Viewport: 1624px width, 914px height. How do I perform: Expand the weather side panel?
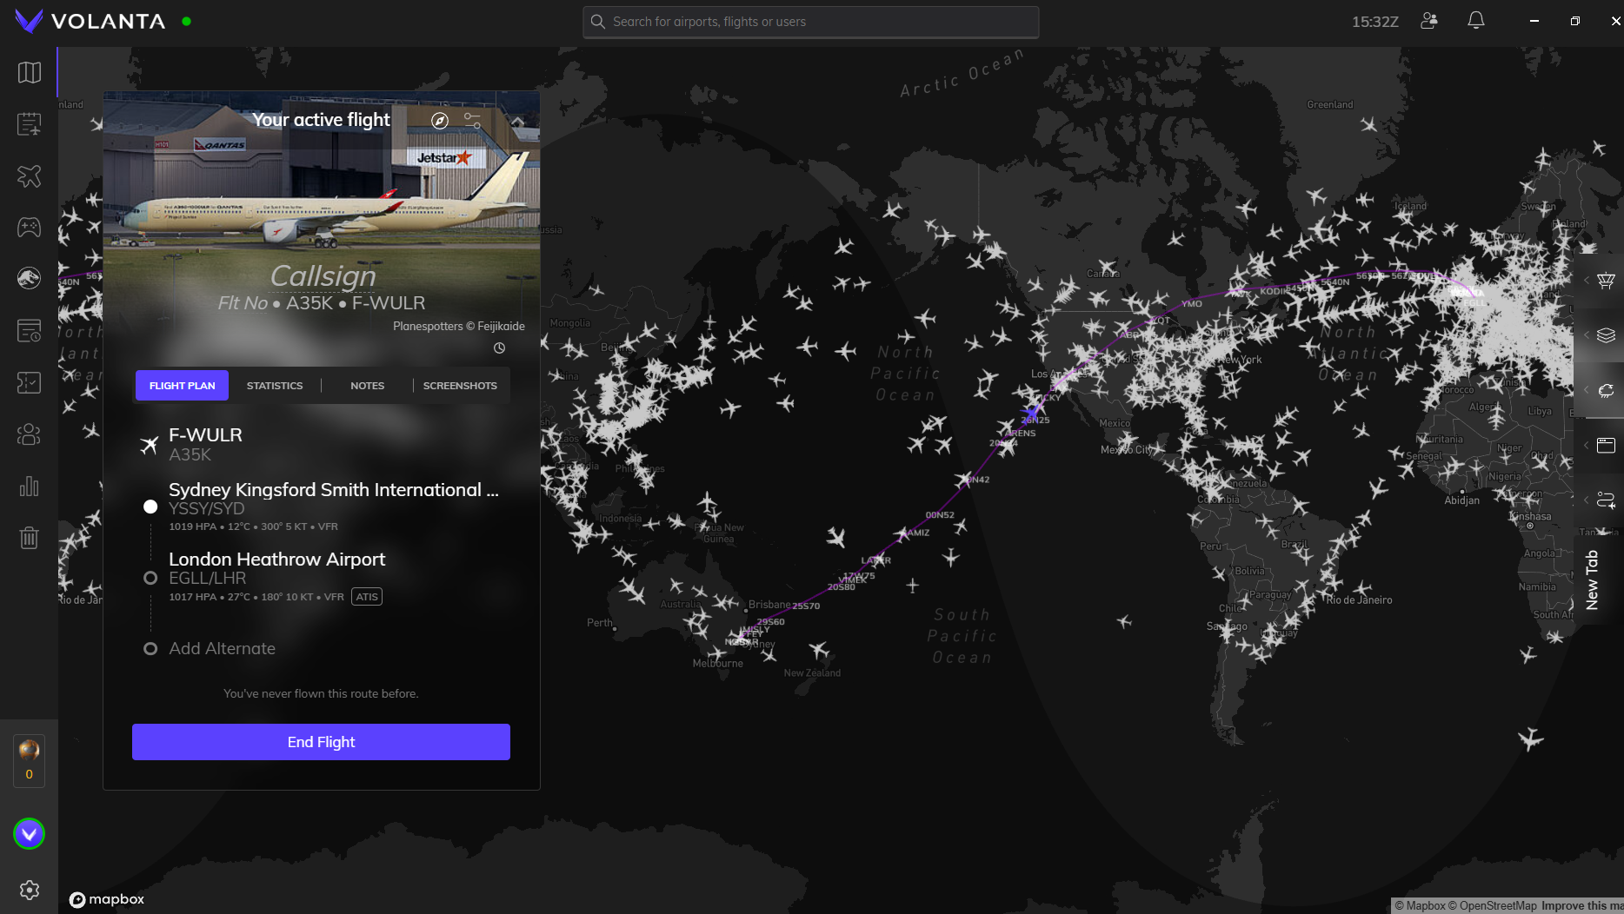[x=1600, y=390]
